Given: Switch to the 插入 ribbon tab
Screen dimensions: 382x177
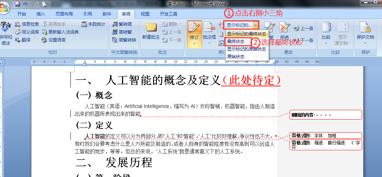Looking at the screenshot, I should [41, 14].
